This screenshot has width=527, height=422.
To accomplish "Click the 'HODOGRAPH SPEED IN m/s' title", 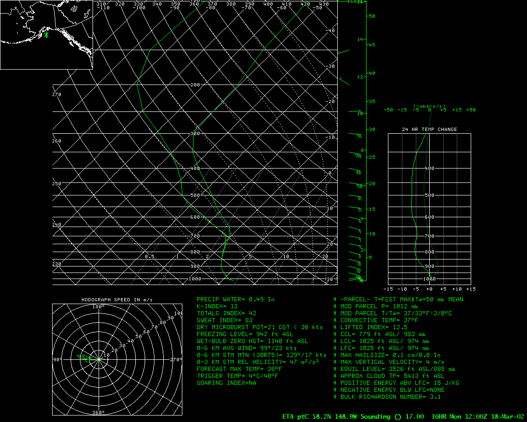I will (117, 299).
